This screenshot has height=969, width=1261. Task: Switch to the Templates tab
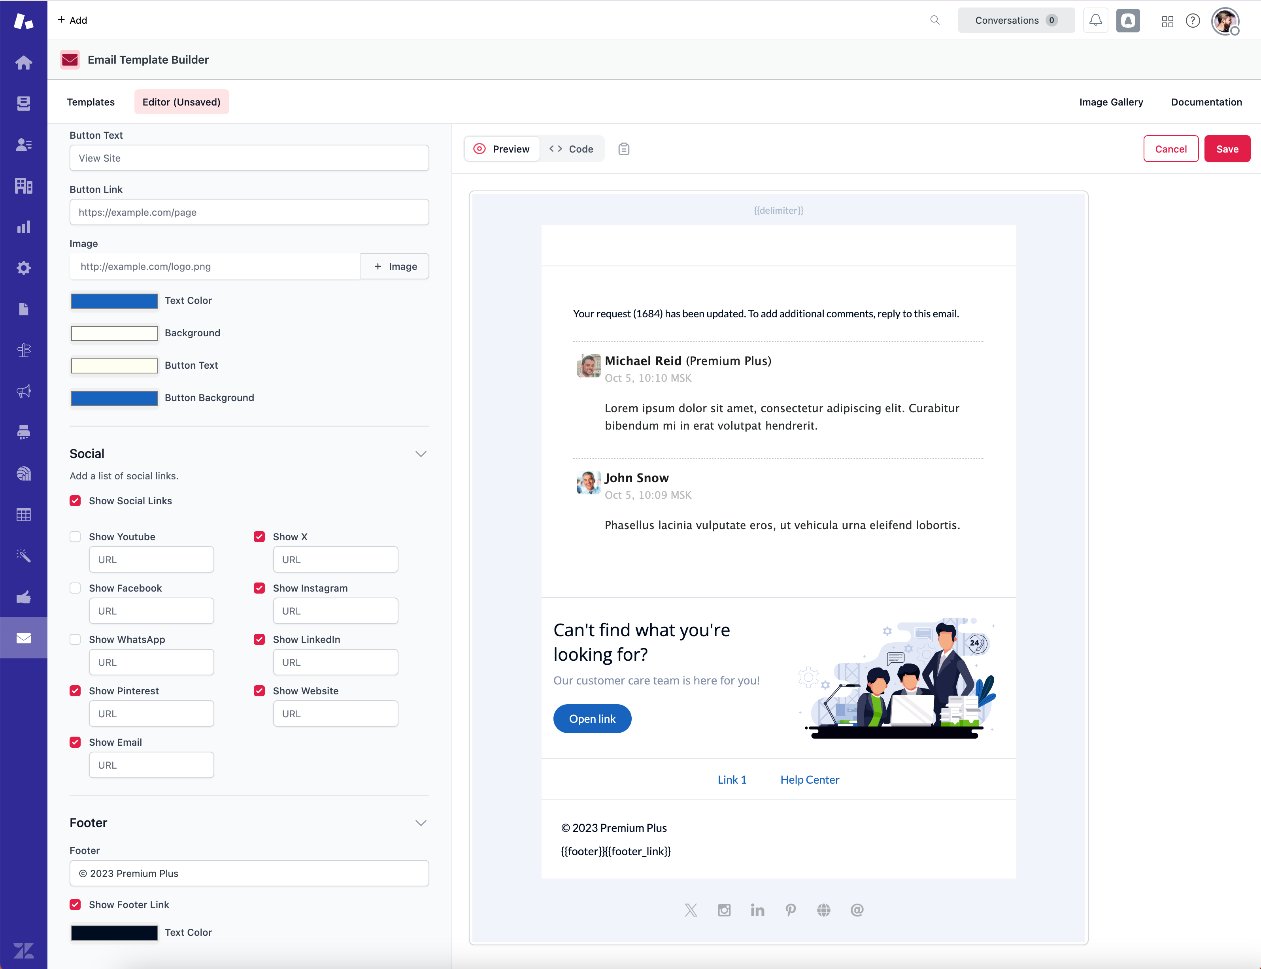coord(91,102)
